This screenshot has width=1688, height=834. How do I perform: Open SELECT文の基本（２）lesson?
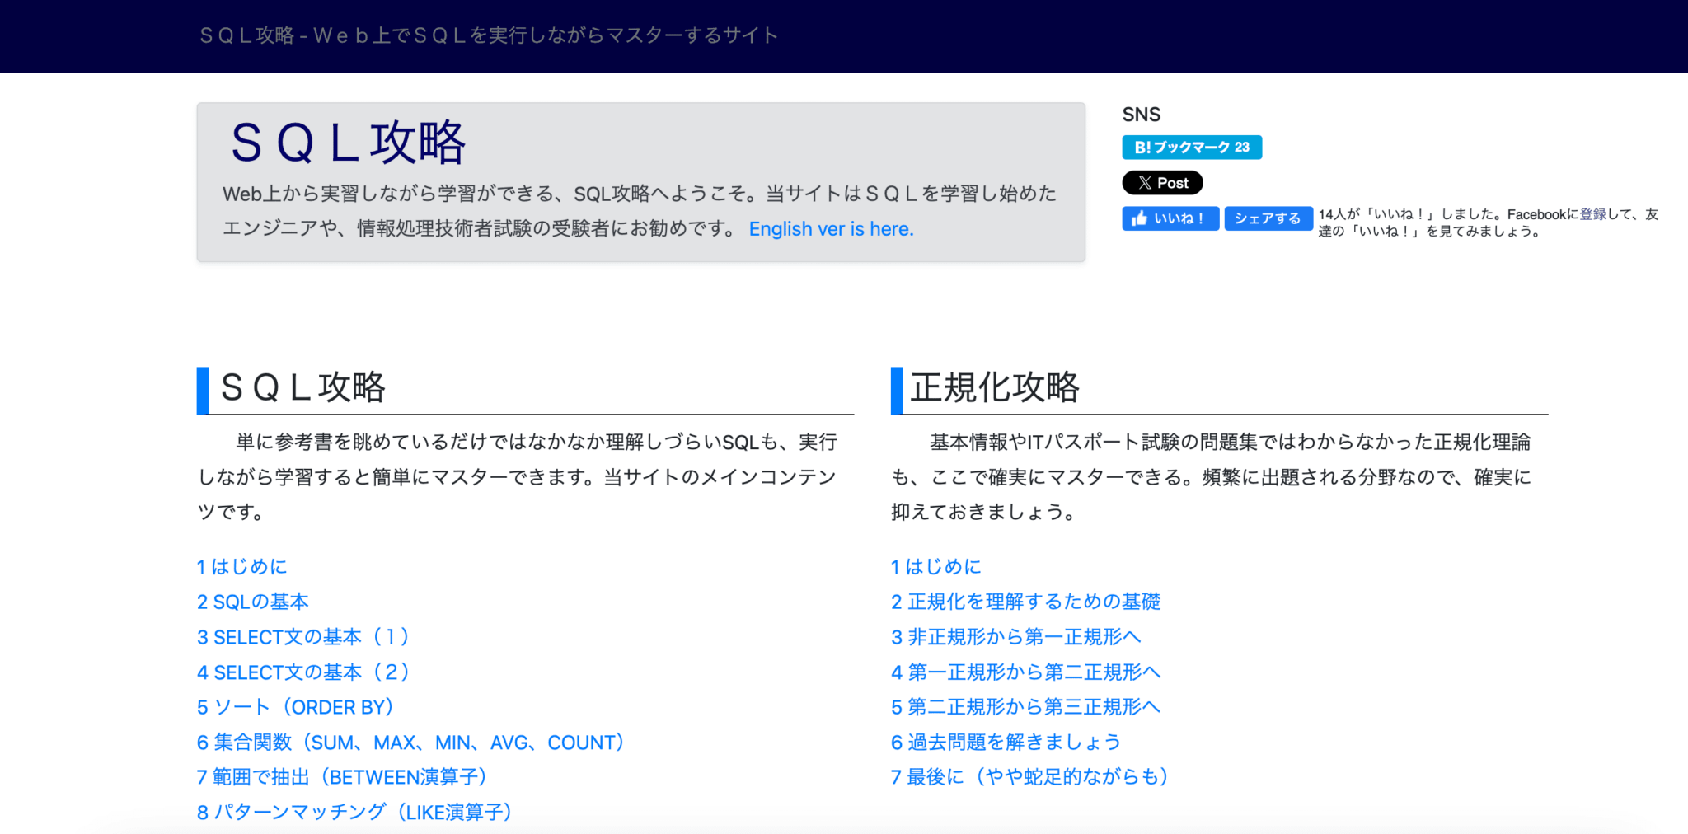(x=303, y=672)
